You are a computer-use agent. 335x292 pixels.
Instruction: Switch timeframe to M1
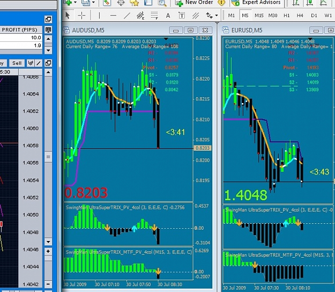tap(232, 16)
